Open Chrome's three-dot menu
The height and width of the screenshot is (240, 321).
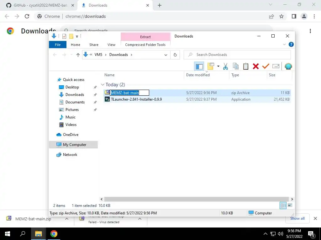(314, 16)
